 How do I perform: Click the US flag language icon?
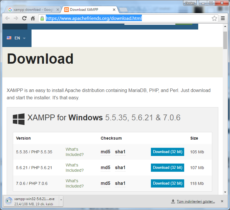point(9,38)
